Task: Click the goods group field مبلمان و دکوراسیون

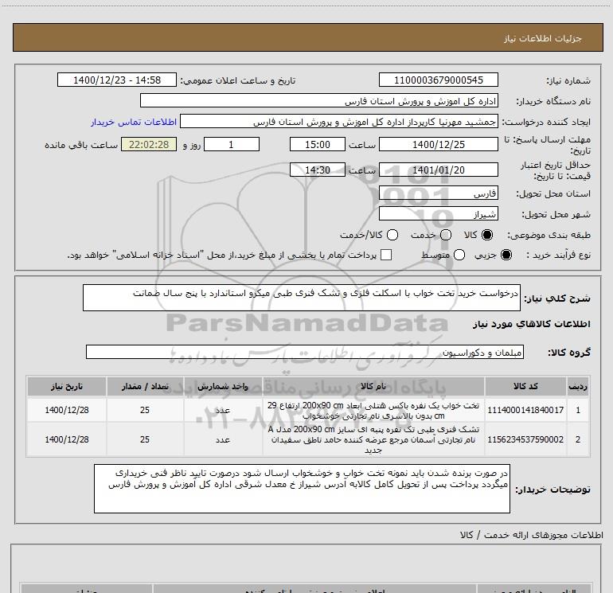Action: click(305, 352)
